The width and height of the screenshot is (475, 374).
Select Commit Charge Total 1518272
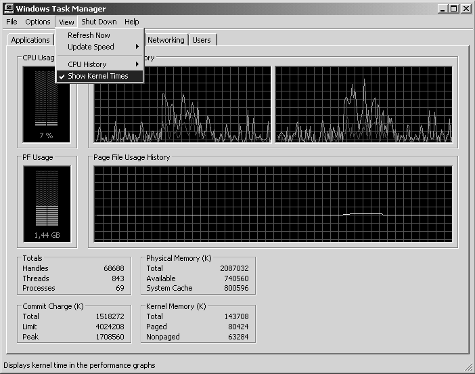point(110,316)
